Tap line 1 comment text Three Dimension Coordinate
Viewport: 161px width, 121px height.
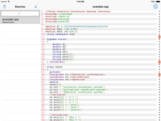(78, 11)
